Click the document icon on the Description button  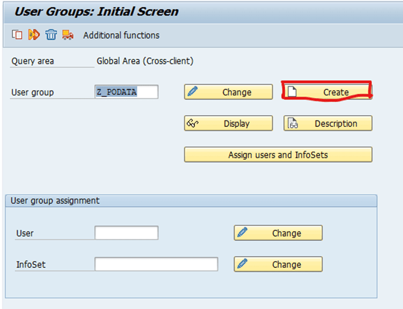click(293, 123)
